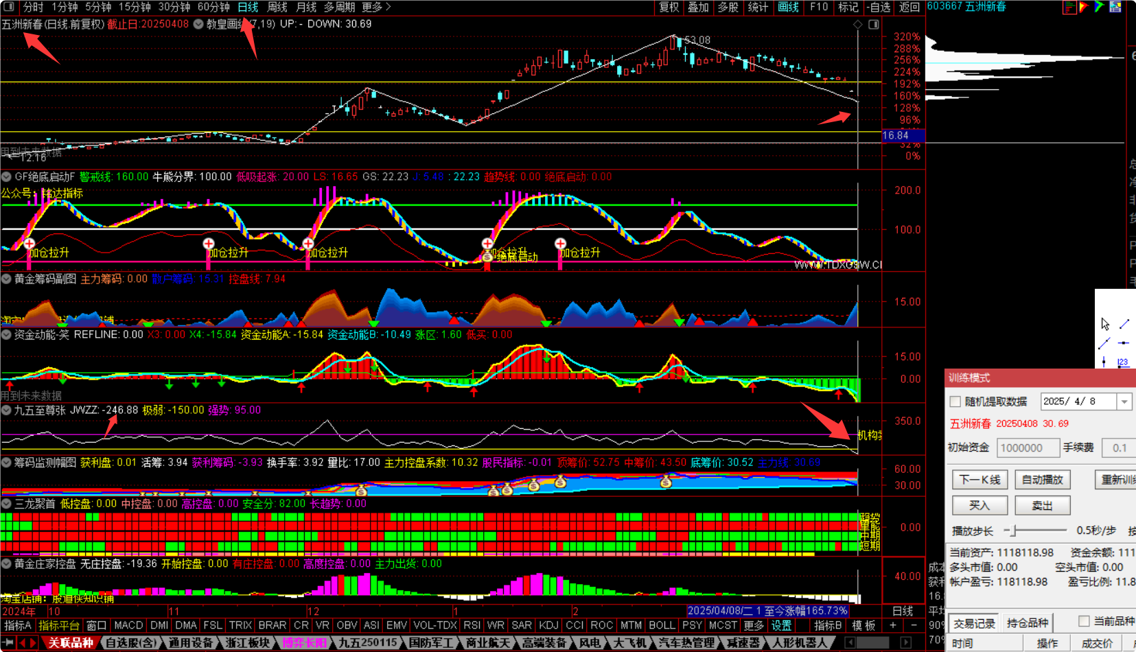
Task: Select the vertical line drawing tool
Action: pyautogui.click(x=1104, y=362)
